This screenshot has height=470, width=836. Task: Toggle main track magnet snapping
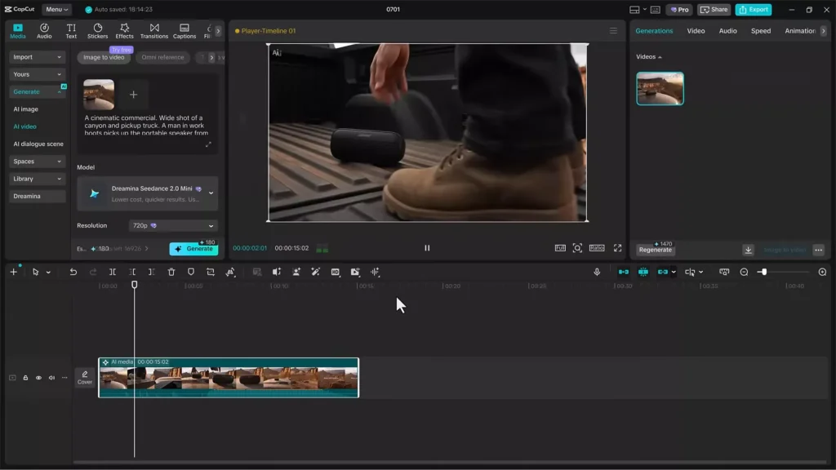[623, 272]
